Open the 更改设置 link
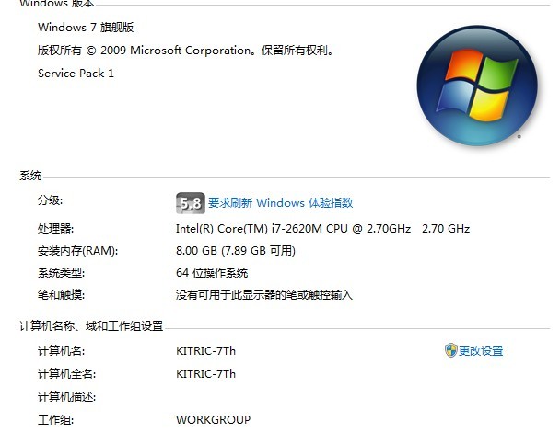 click(481, 351)
